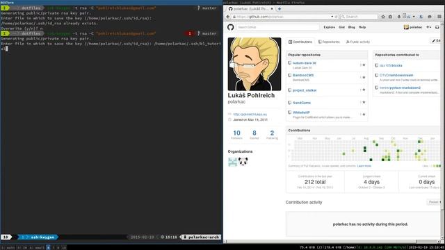Open the URL bar history dropdown
The width and height of the screenshot is (445, 250).
pos(332,17)
